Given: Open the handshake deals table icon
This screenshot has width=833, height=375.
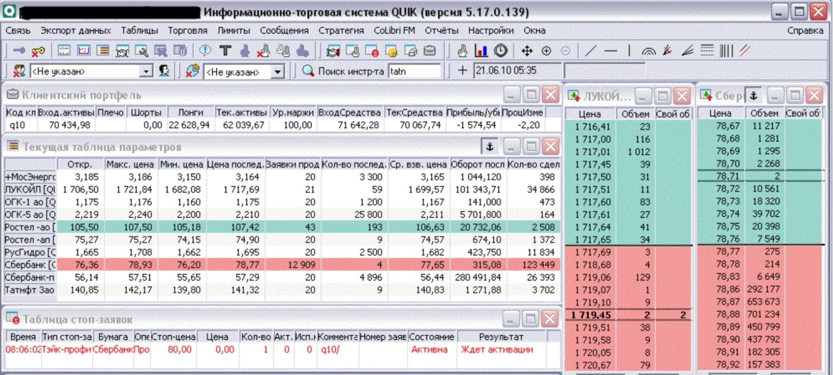Looking at the screenshot, I should pos(333,51).
